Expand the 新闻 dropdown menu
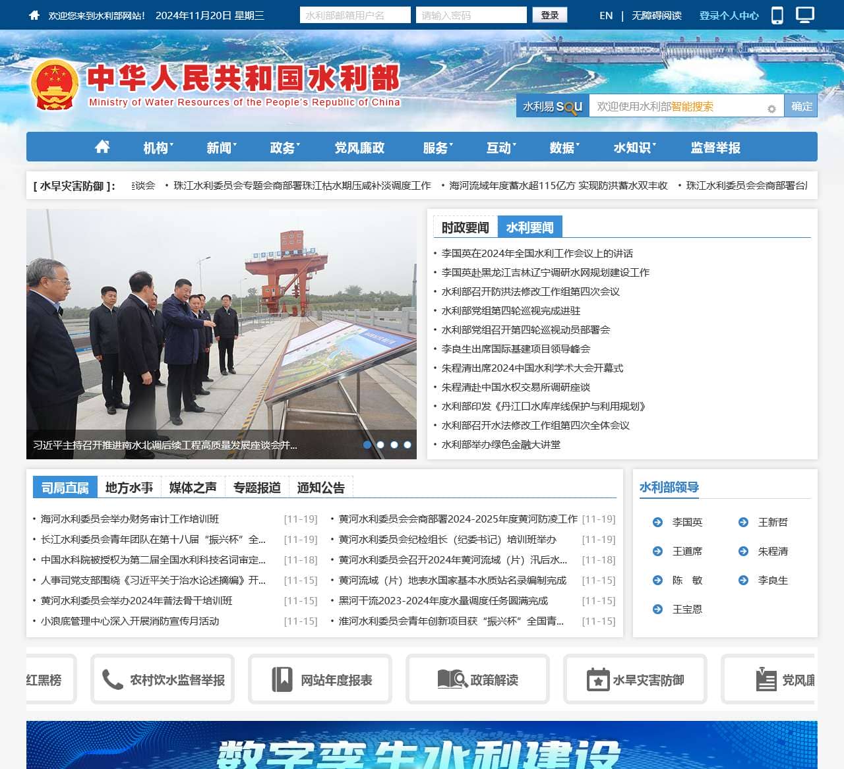 [x=221, y=148]
